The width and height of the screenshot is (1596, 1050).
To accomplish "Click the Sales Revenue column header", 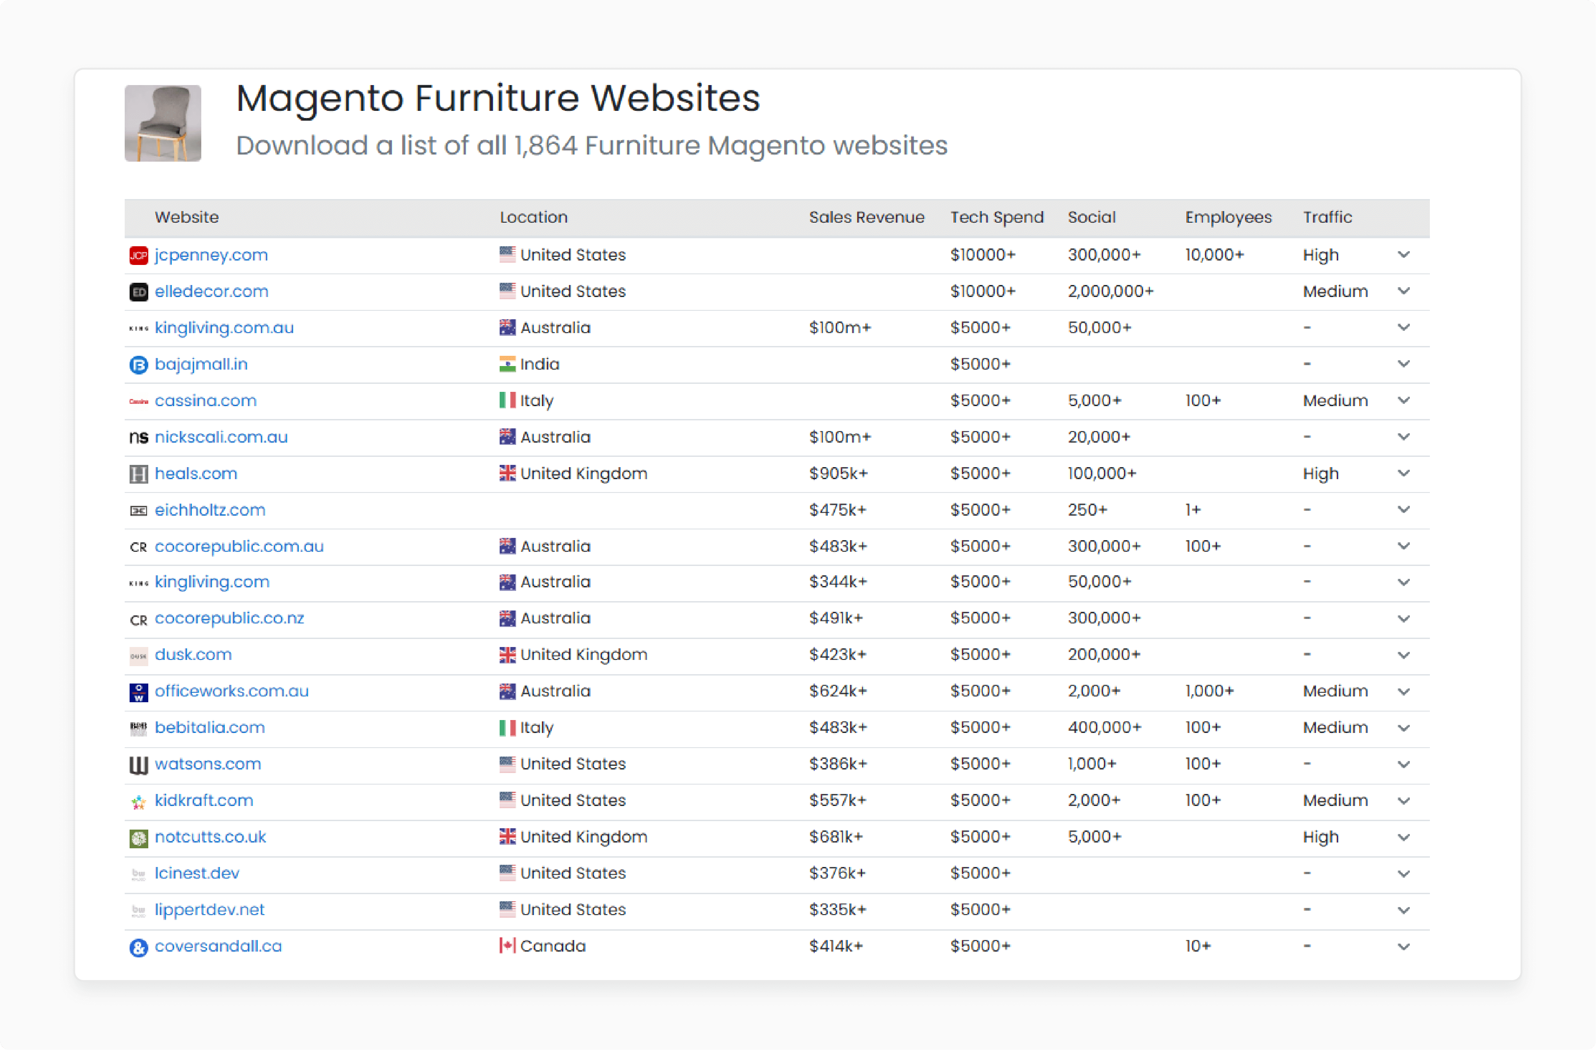I will pyautogui.click(x=867, y=217).
